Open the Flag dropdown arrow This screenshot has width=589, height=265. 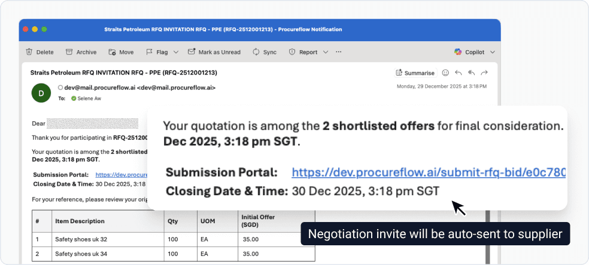tap(176, 52)
